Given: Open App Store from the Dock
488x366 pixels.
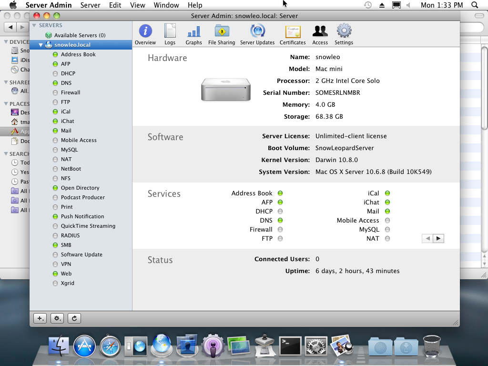Looking at the screenshot, I should 84,346.
